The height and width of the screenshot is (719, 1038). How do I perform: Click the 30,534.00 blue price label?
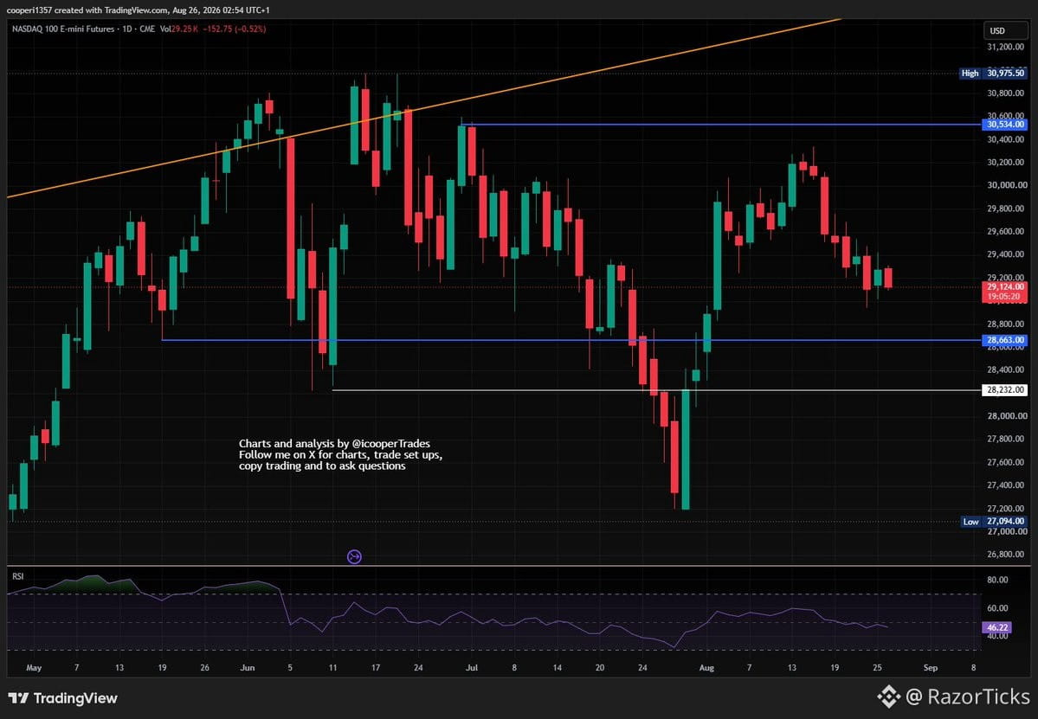1005,125
